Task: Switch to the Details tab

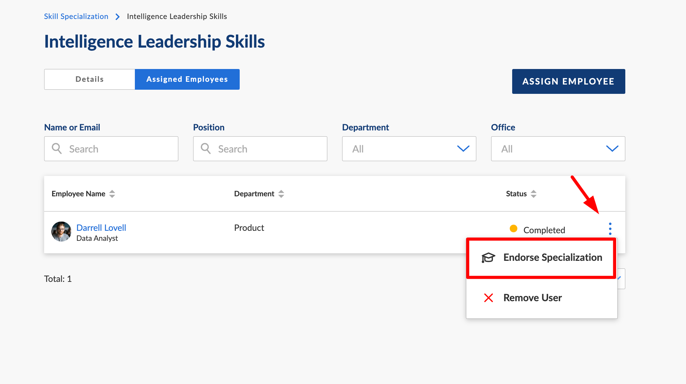Action: (90, 79)
